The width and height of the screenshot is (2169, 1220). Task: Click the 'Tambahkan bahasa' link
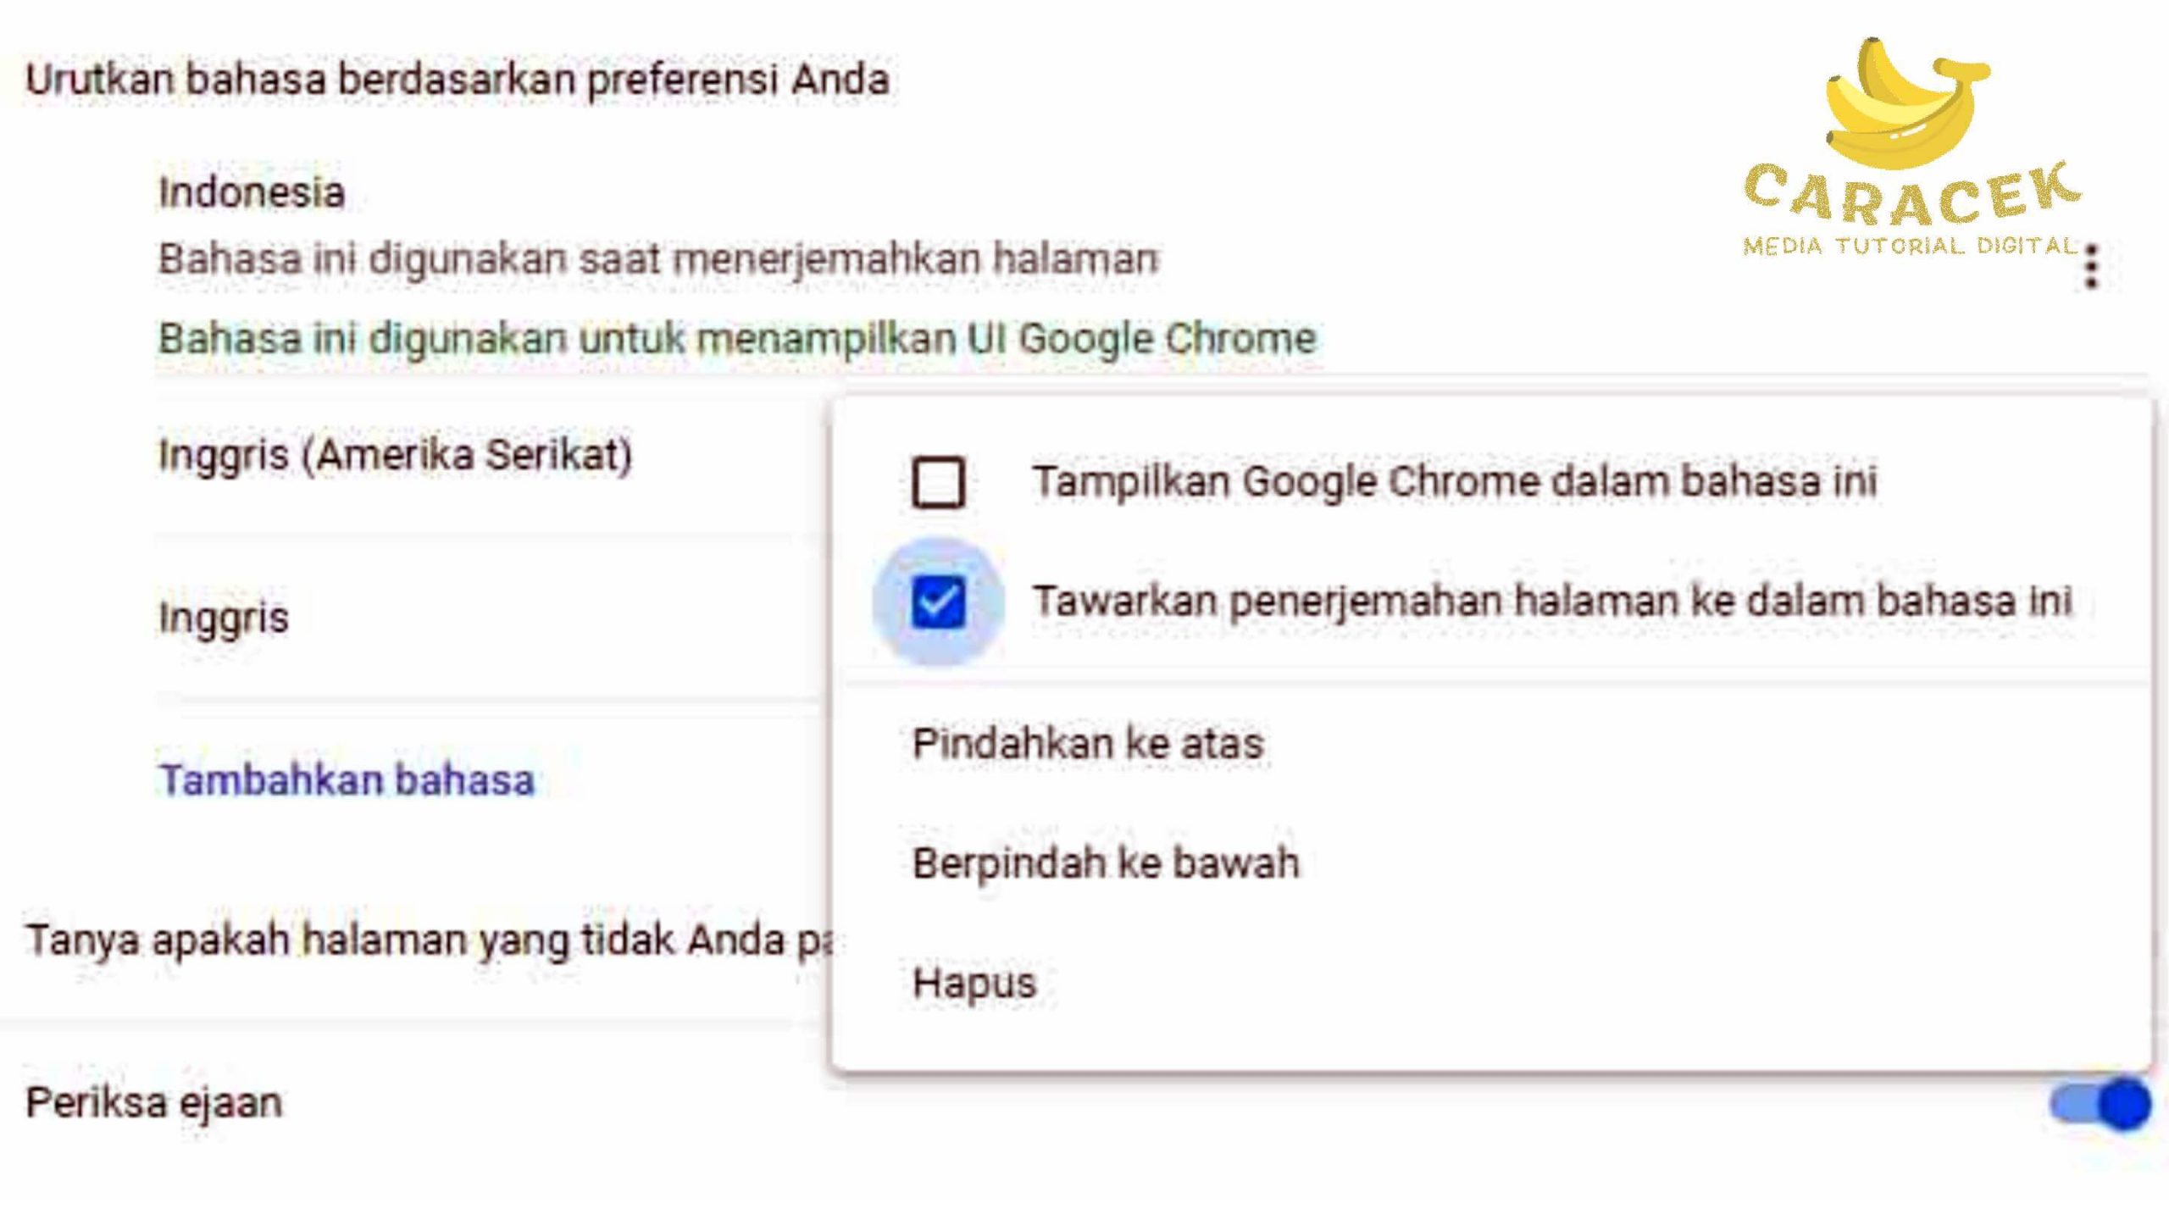347,780
